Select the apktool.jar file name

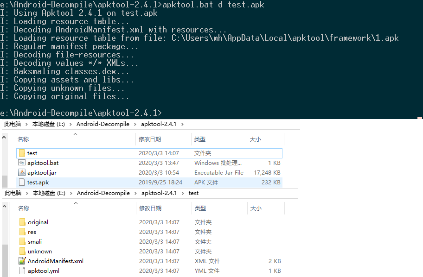pyautogui.click(x=42, y=172)
